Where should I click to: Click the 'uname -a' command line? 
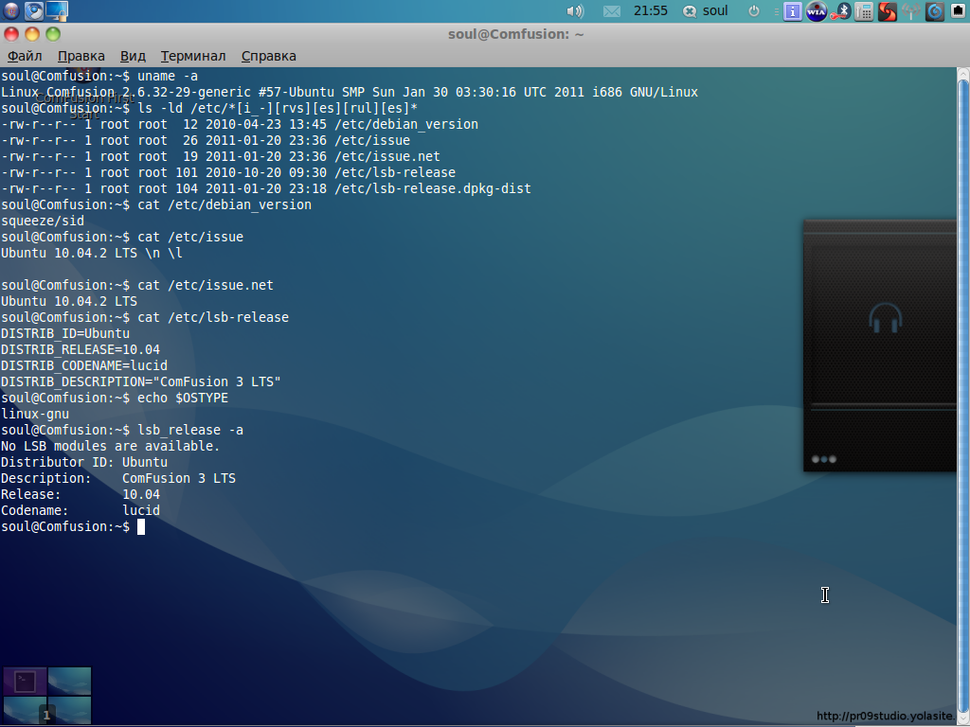click(x=99, y=76)
